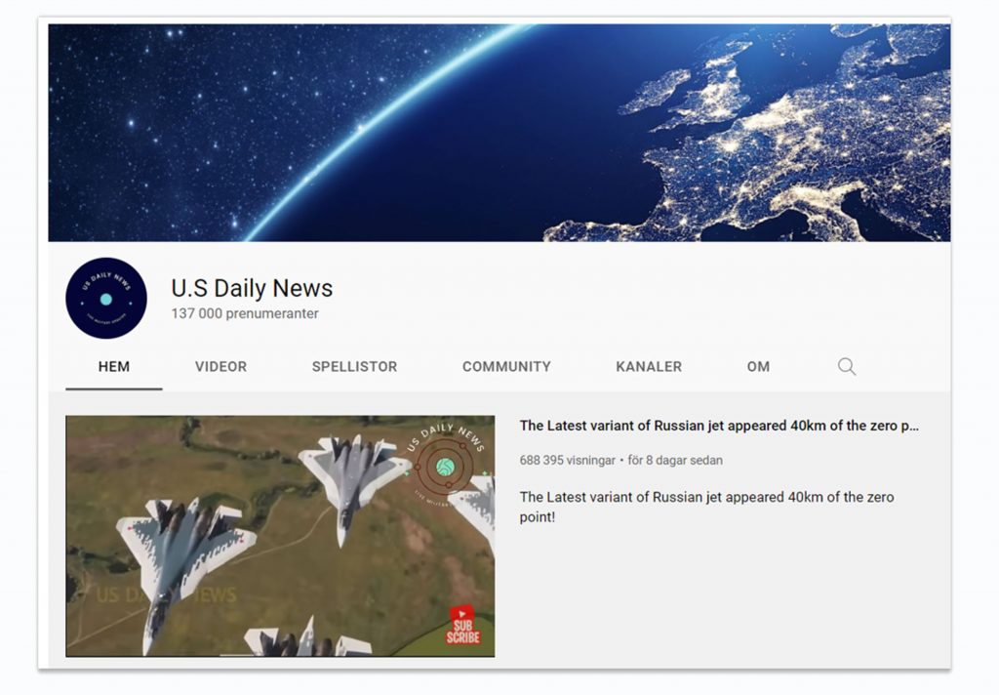Viewport: 999px width, 695px height.
Task: Play the featured fighter jet video thumbnail
Action: click(x=280, y=536)
